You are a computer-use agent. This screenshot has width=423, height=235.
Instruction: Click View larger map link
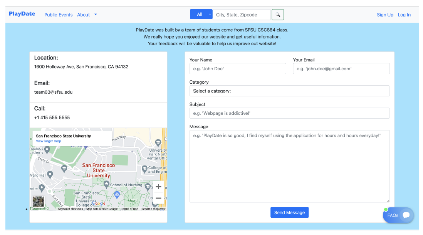click(49, 141)
